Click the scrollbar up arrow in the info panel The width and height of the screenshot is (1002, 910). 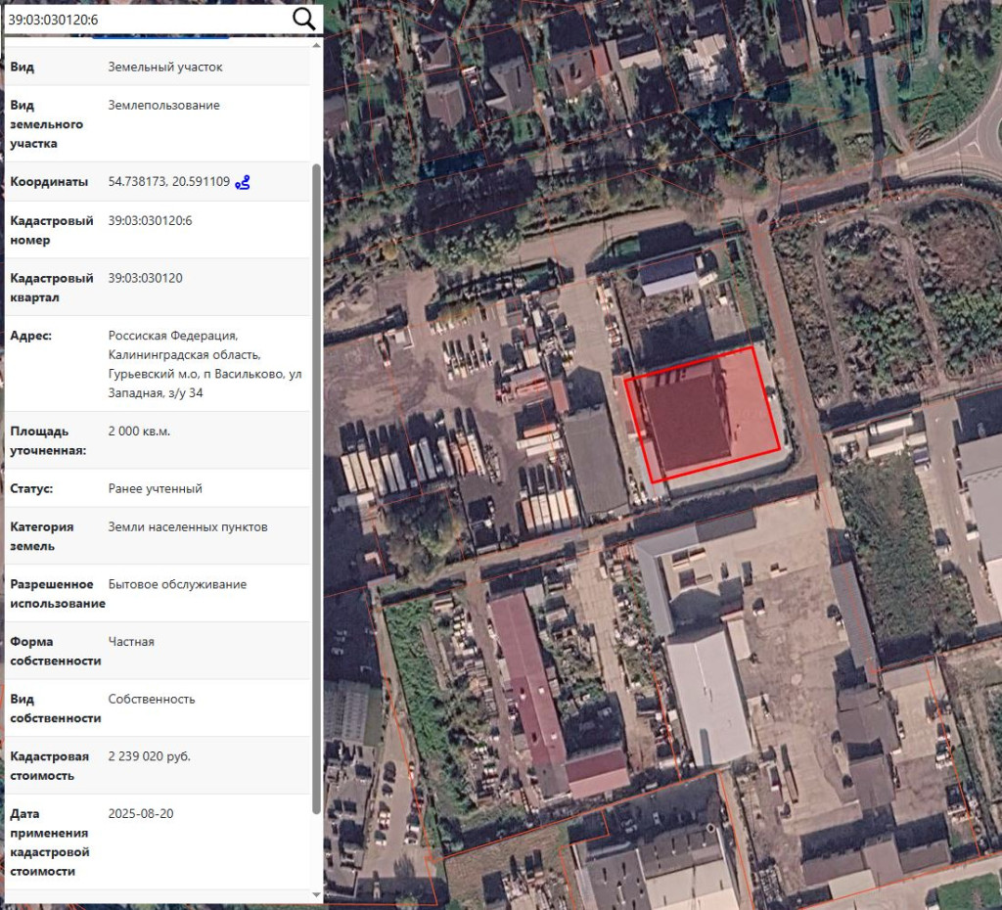(316, 45)
